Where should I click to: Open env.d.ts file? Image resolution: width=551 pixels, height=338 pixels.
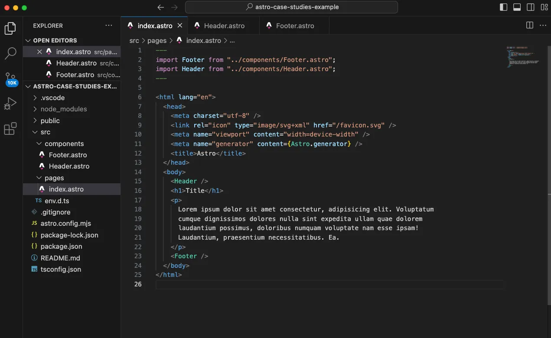(x=72, y=201)
